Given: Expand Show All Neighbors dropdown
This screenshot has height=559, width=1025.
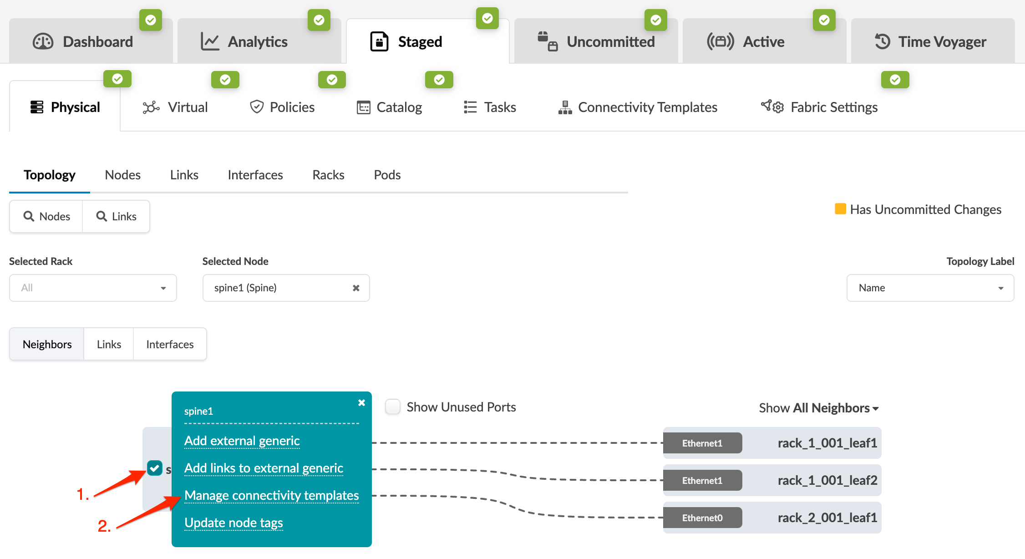Looking at the screenshot, I should pos(818,408).
